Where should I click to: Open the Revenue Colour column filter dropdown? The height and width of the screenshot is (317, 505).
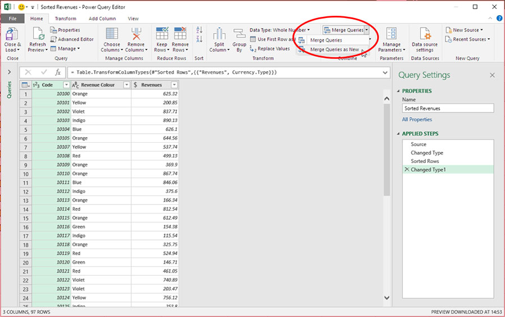[127, 85]
